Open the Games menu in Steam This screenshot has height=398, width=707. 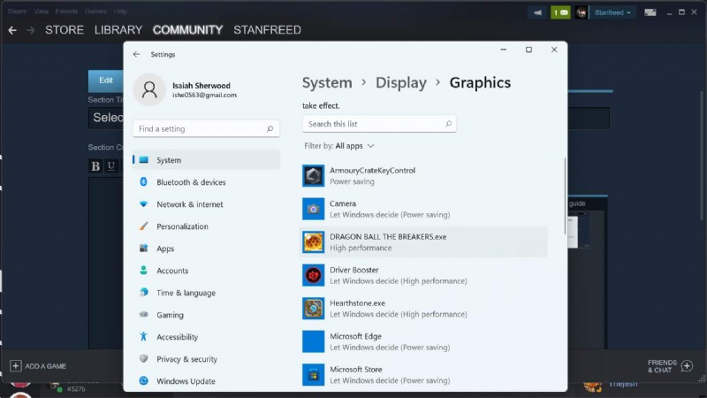[x=95, y=11]
